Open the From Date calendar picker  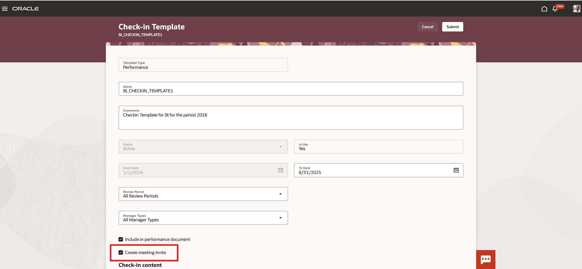coord(280,170)
